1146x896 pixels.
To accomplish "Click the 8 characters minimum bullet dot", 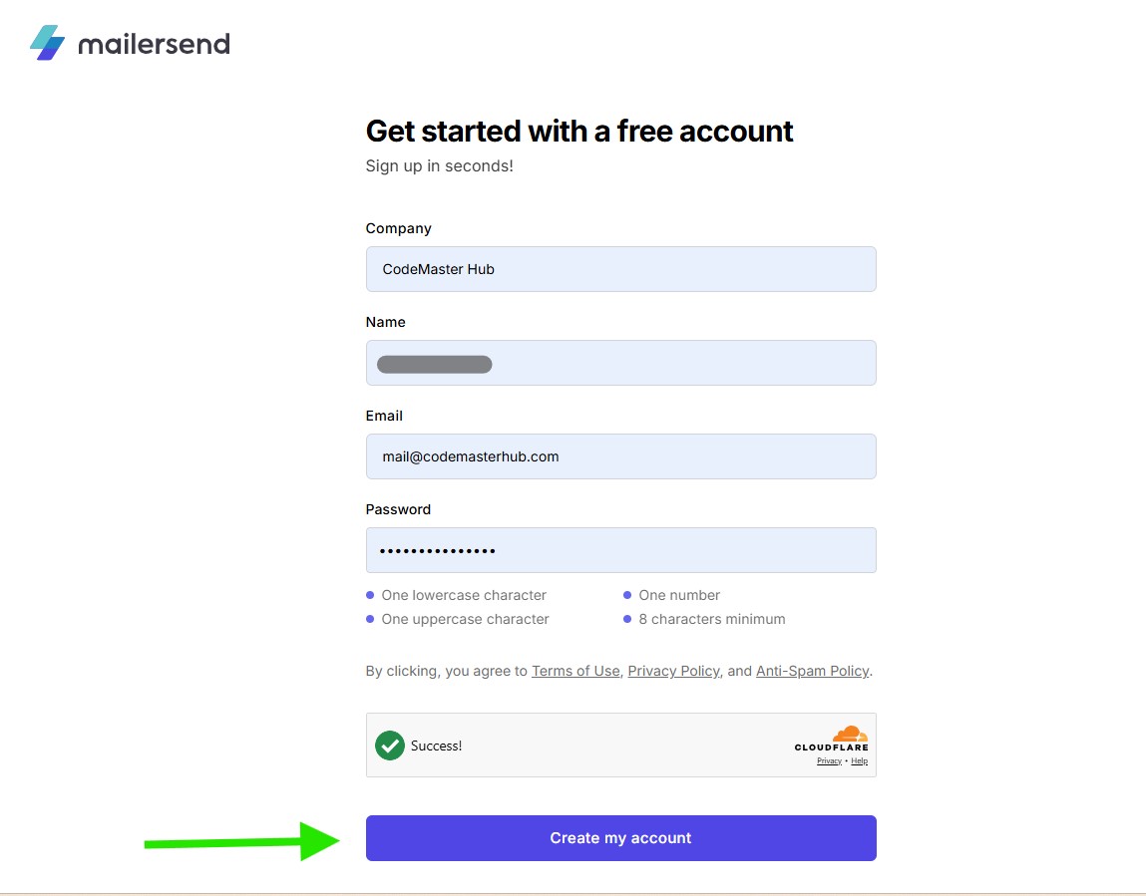I will pos(627,619).
